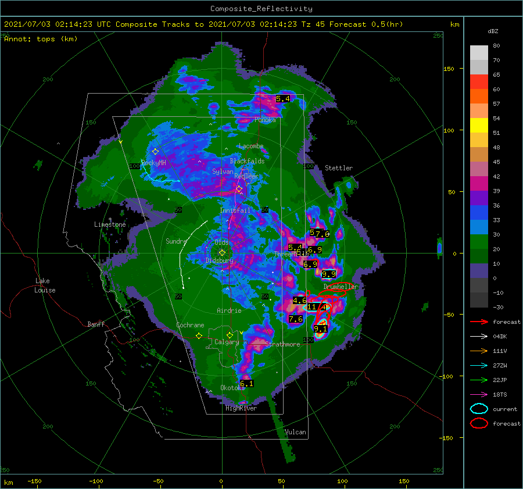Select the light gray top swatch of dBZ scale

point(479,52)
